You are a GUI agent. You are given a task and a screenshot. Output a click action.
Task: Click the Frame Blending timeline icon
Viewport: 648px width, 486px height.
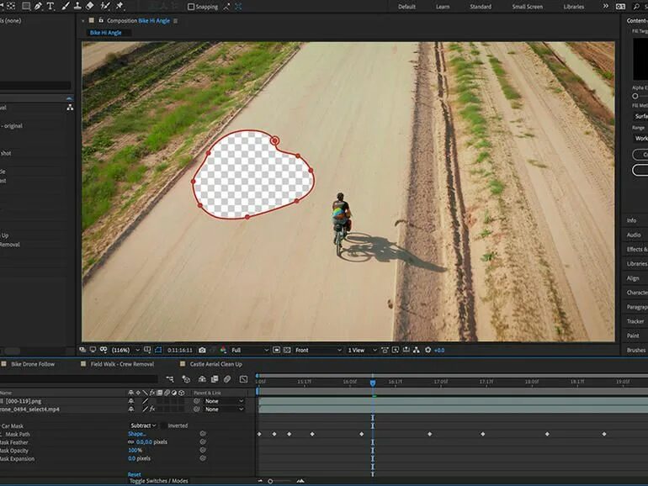pos(215,379)
